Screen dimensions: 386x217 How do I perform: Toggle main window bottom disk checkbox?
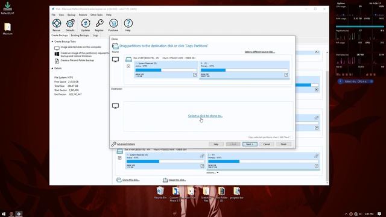119,158
